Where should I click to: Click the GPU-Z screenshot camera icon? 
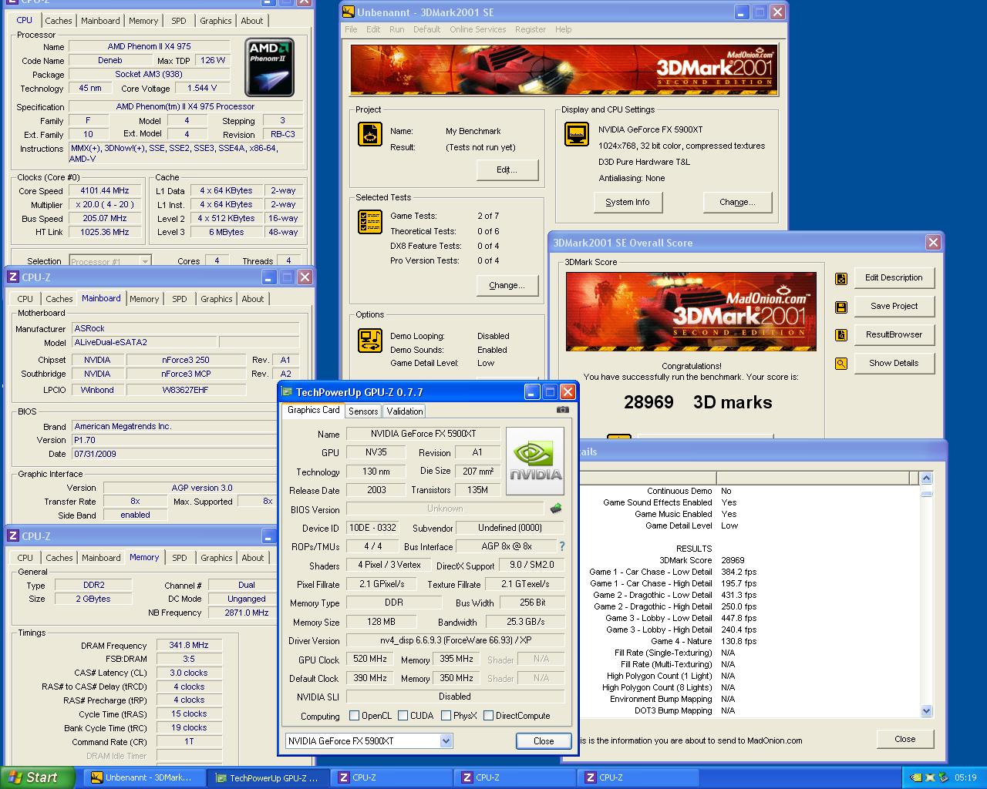(563, 410)
